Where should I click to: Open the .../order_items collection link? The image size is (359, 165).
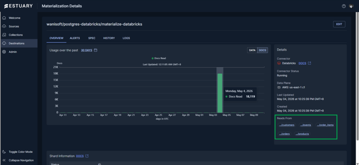coord(325,125)
